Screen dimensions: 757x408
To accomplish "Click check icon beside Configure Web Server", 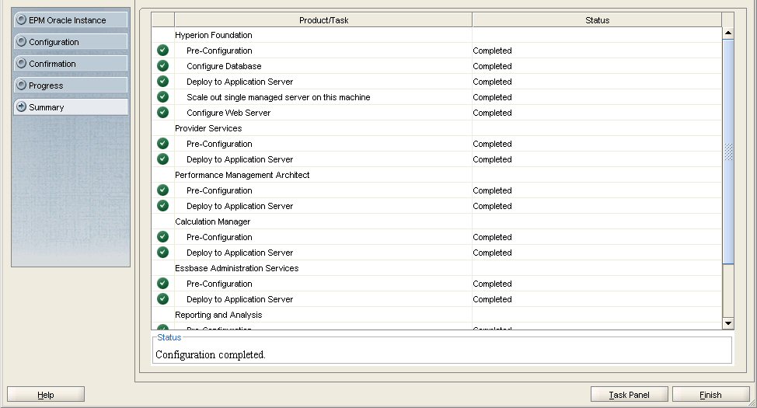I will point(162,113).
